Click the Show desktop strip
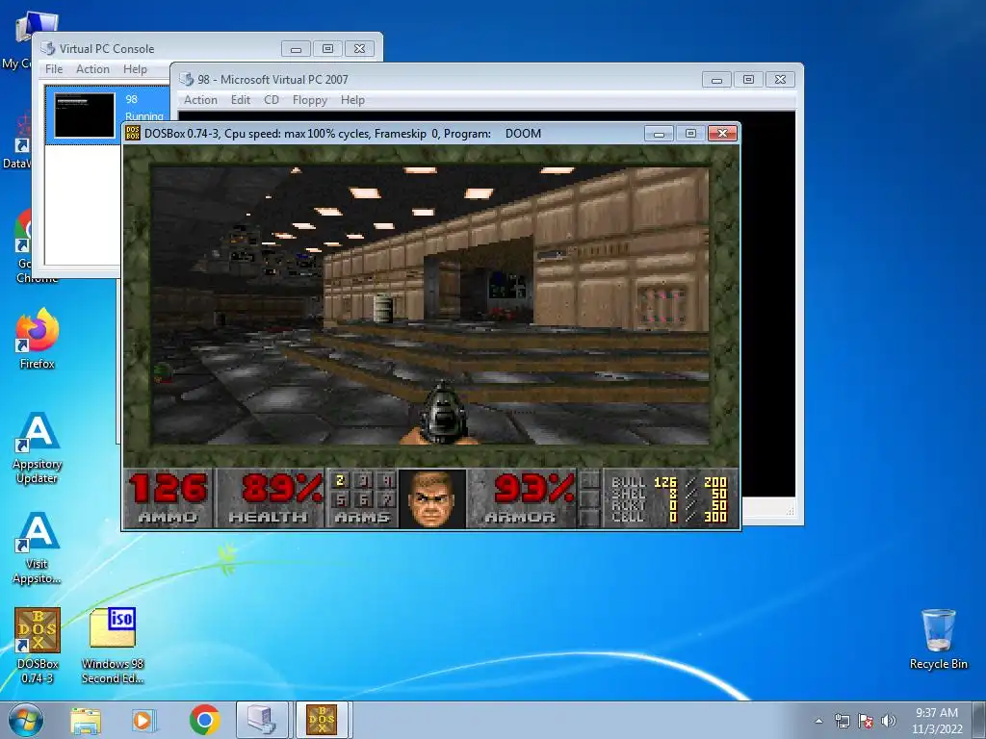 click(x=979, y=720)
